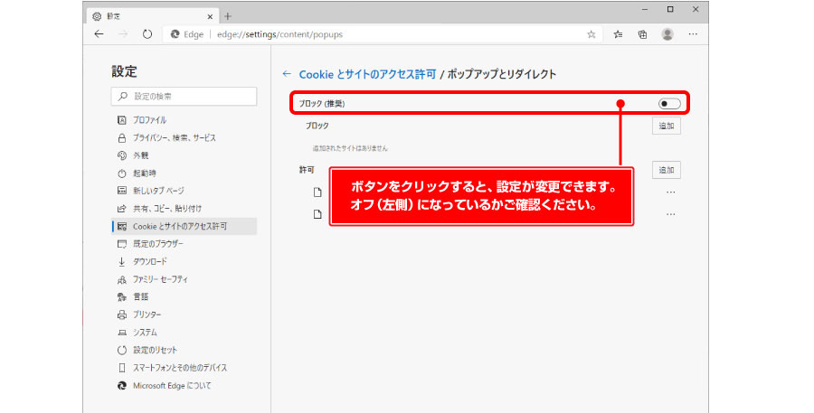Click the first allowed site file icon

[317, 192]
